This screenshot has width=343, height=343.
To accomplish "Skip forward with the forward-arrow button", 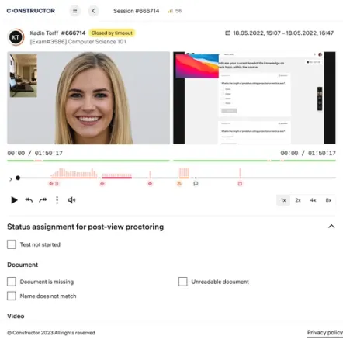I will click(43, 200).
